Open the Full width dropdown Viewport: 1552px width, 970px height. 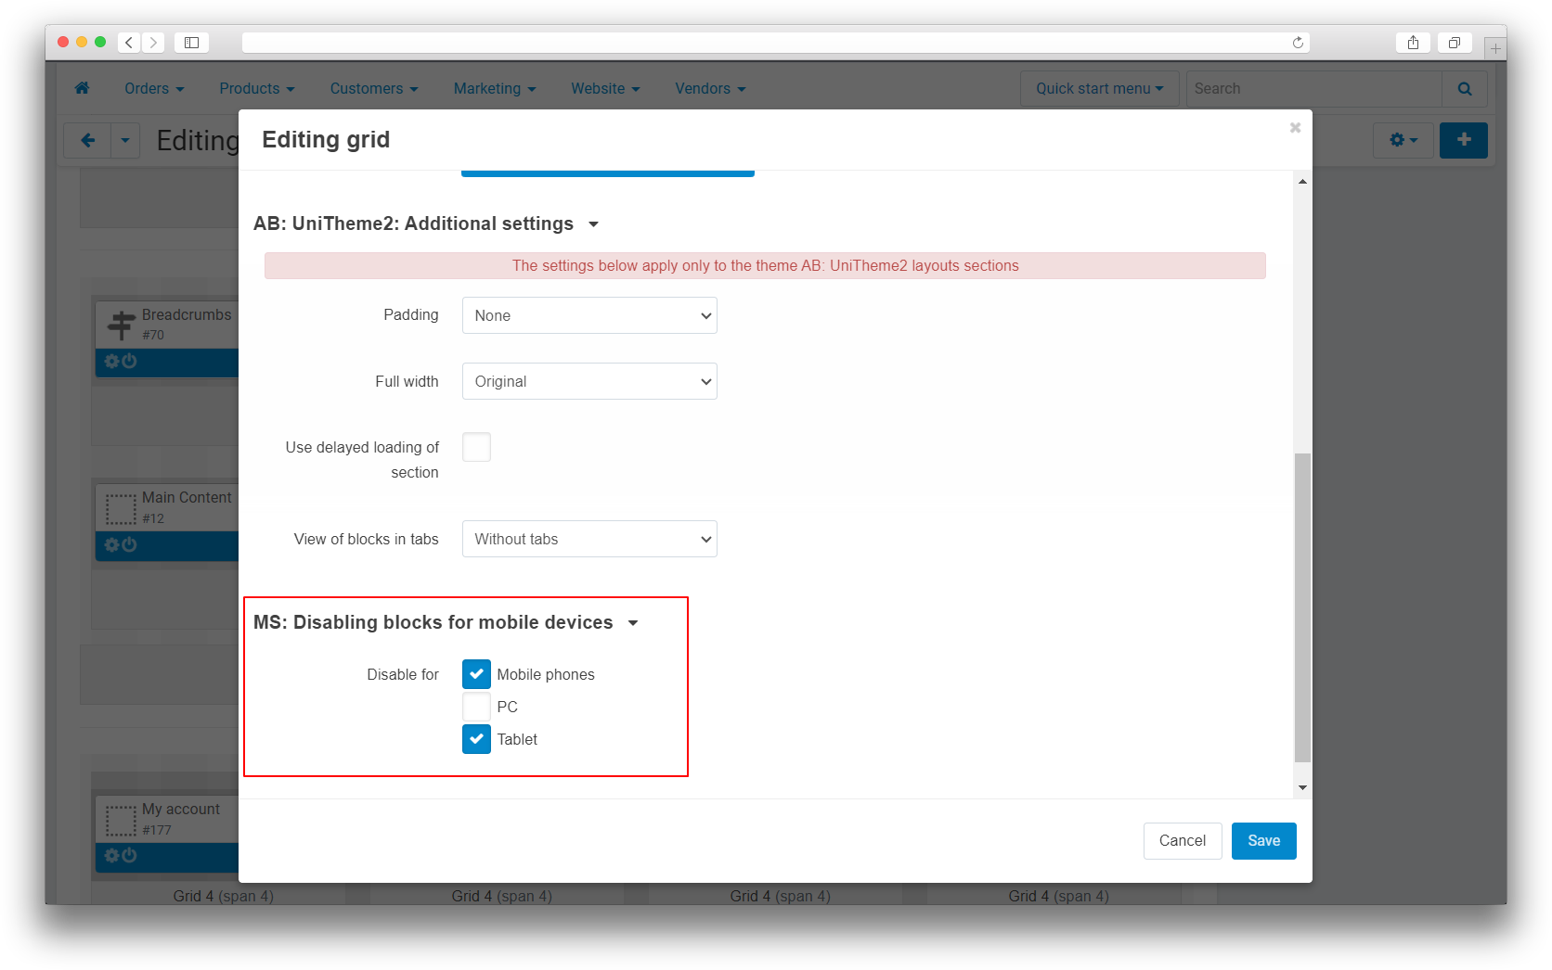coord(589,381)
